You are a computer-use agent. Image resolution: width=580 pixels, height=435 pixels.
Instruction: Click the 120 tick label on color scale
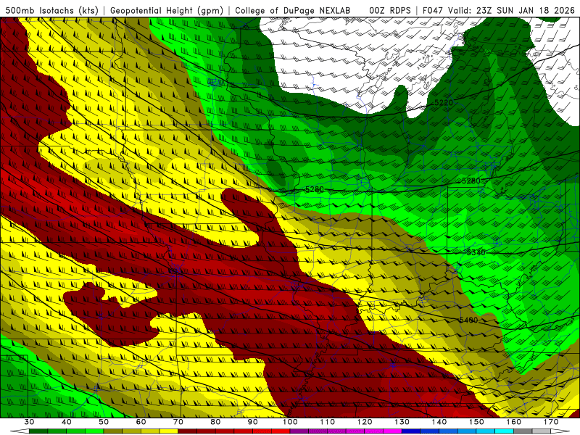tap(365, 422)
